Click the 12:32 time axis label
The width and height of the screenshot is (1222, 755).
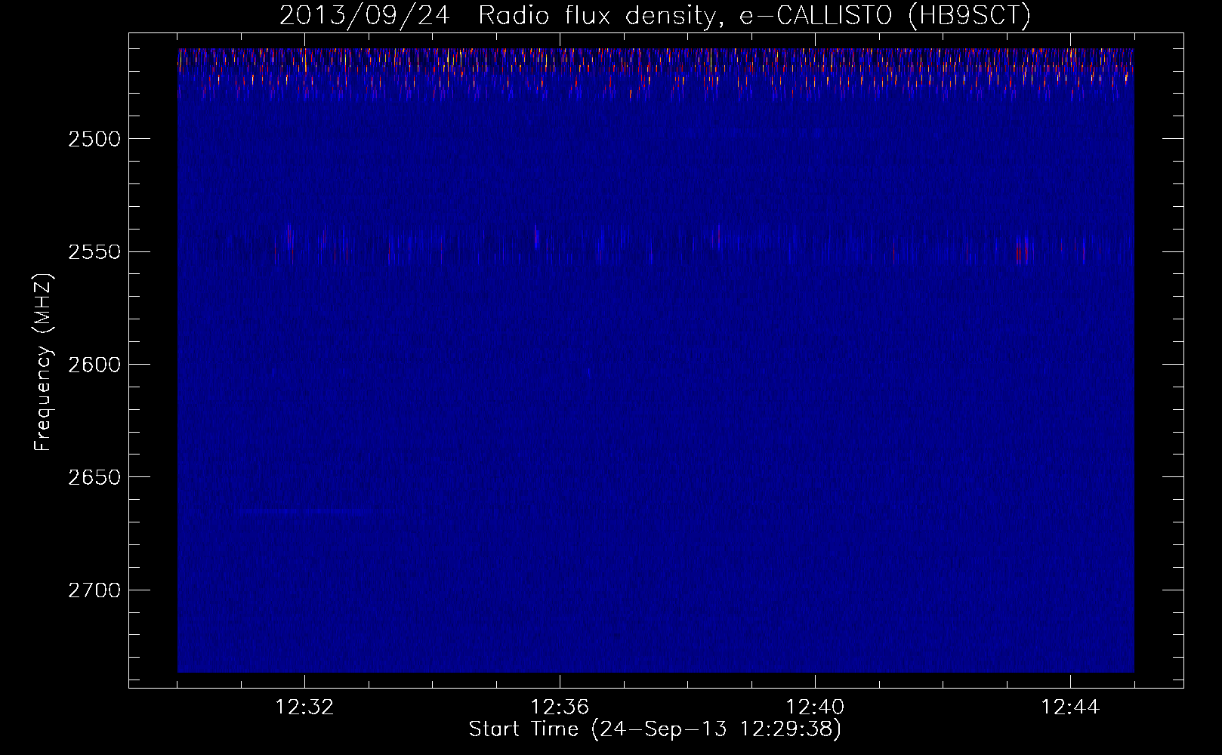pos(304,707)
